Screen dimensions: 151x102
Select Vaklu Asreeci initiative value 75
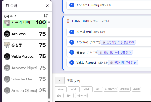[42, 56]
